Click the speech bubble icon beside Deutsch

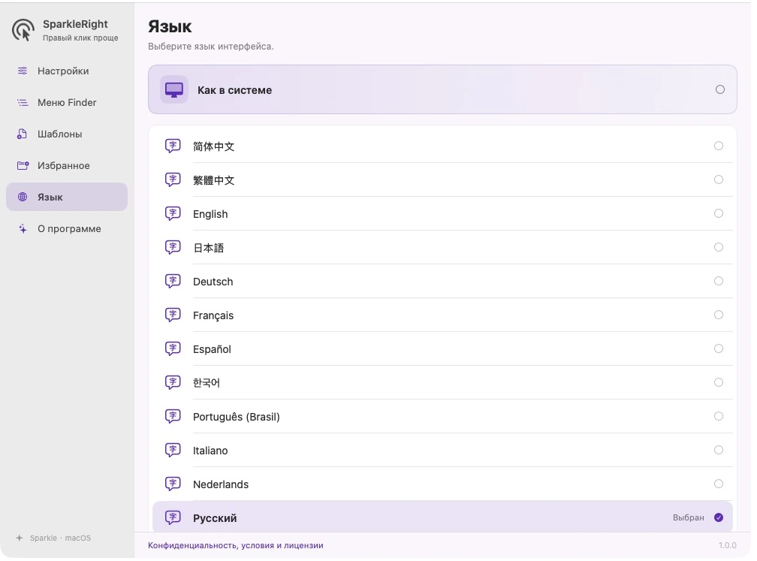[173, 281]
